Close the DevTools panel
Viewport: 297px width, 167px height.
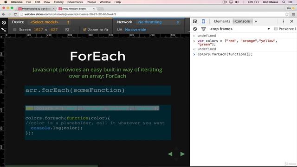click(292, 21)
